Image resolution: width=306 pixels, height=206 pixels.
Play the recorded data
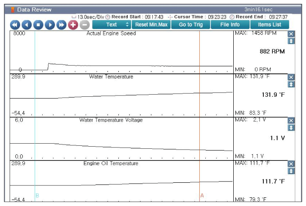[49, 25]
